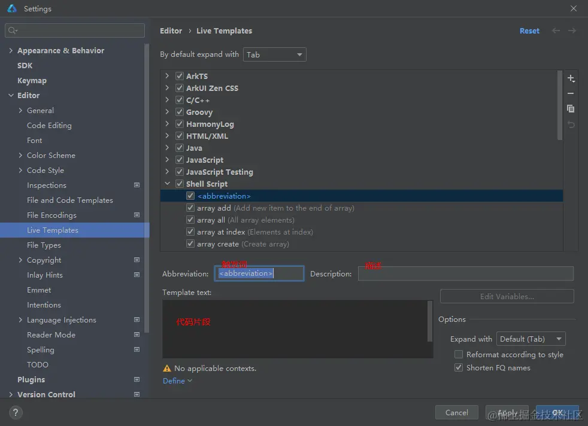The height and width of the screenshot is (426, 588).
Task: Open the SDK settings page
Action: click(x=25, y=66)
